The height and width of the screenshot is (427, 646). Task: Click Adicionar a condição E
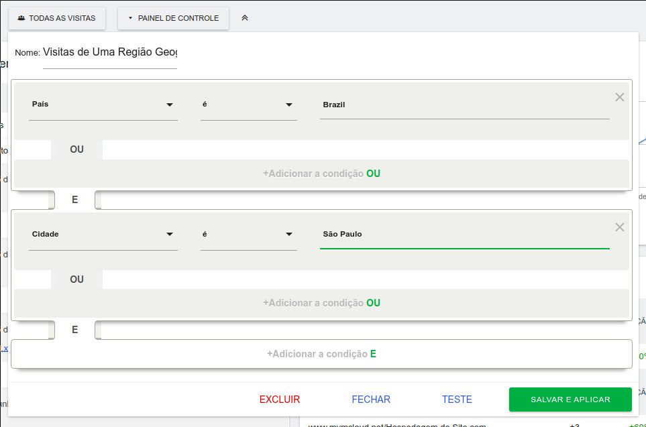coord(321,354)
